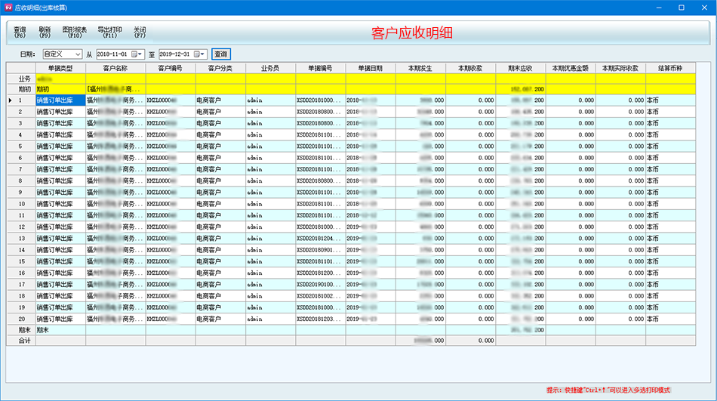
Task: Click 销售订单出库 cell in row 14
Action: 61,250
